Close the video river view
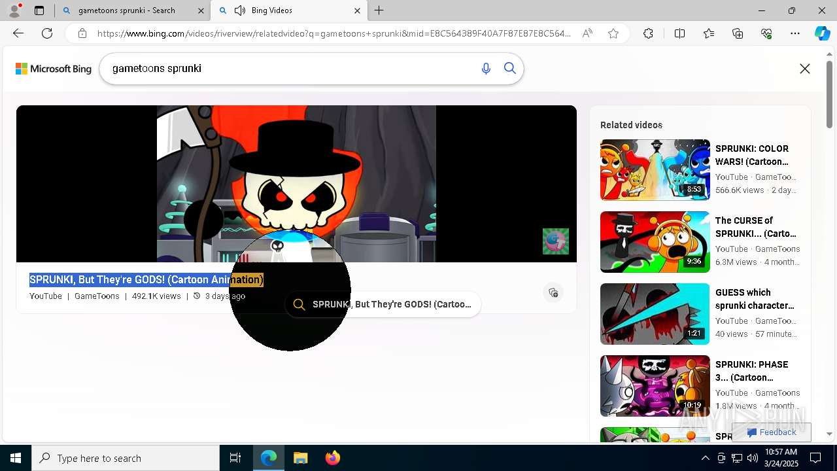The image size is (837, 471). pyautogui.click(x=805, y=69)
